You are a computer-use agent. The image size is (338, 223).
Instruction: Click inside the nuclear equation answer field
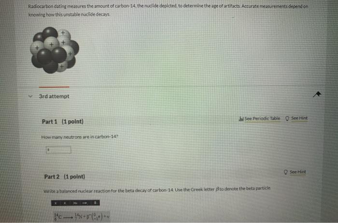click(82, 217)
